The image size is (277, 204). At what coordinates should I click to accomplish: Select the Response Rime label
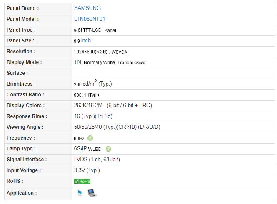coord(27,116)
